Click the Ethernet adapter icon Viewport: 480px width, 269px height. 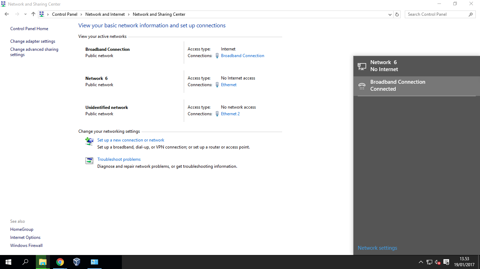pyautogui.click(x=217, y=85)
